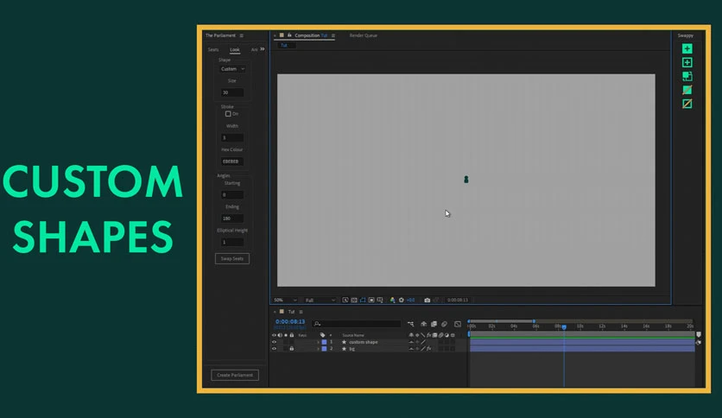The width and height of the screenshot is (722, 418).
Task: Click the Swap Seats button
Action: 232,259
